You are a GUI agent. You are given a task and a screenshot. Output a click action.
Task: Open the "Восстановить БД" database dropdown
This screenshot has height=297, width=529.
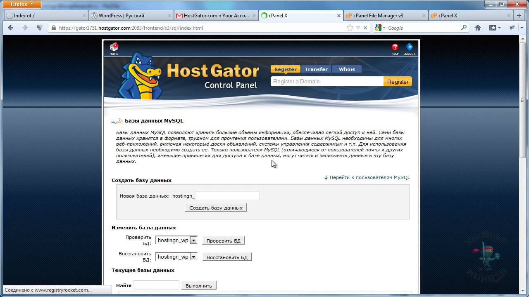176,257
